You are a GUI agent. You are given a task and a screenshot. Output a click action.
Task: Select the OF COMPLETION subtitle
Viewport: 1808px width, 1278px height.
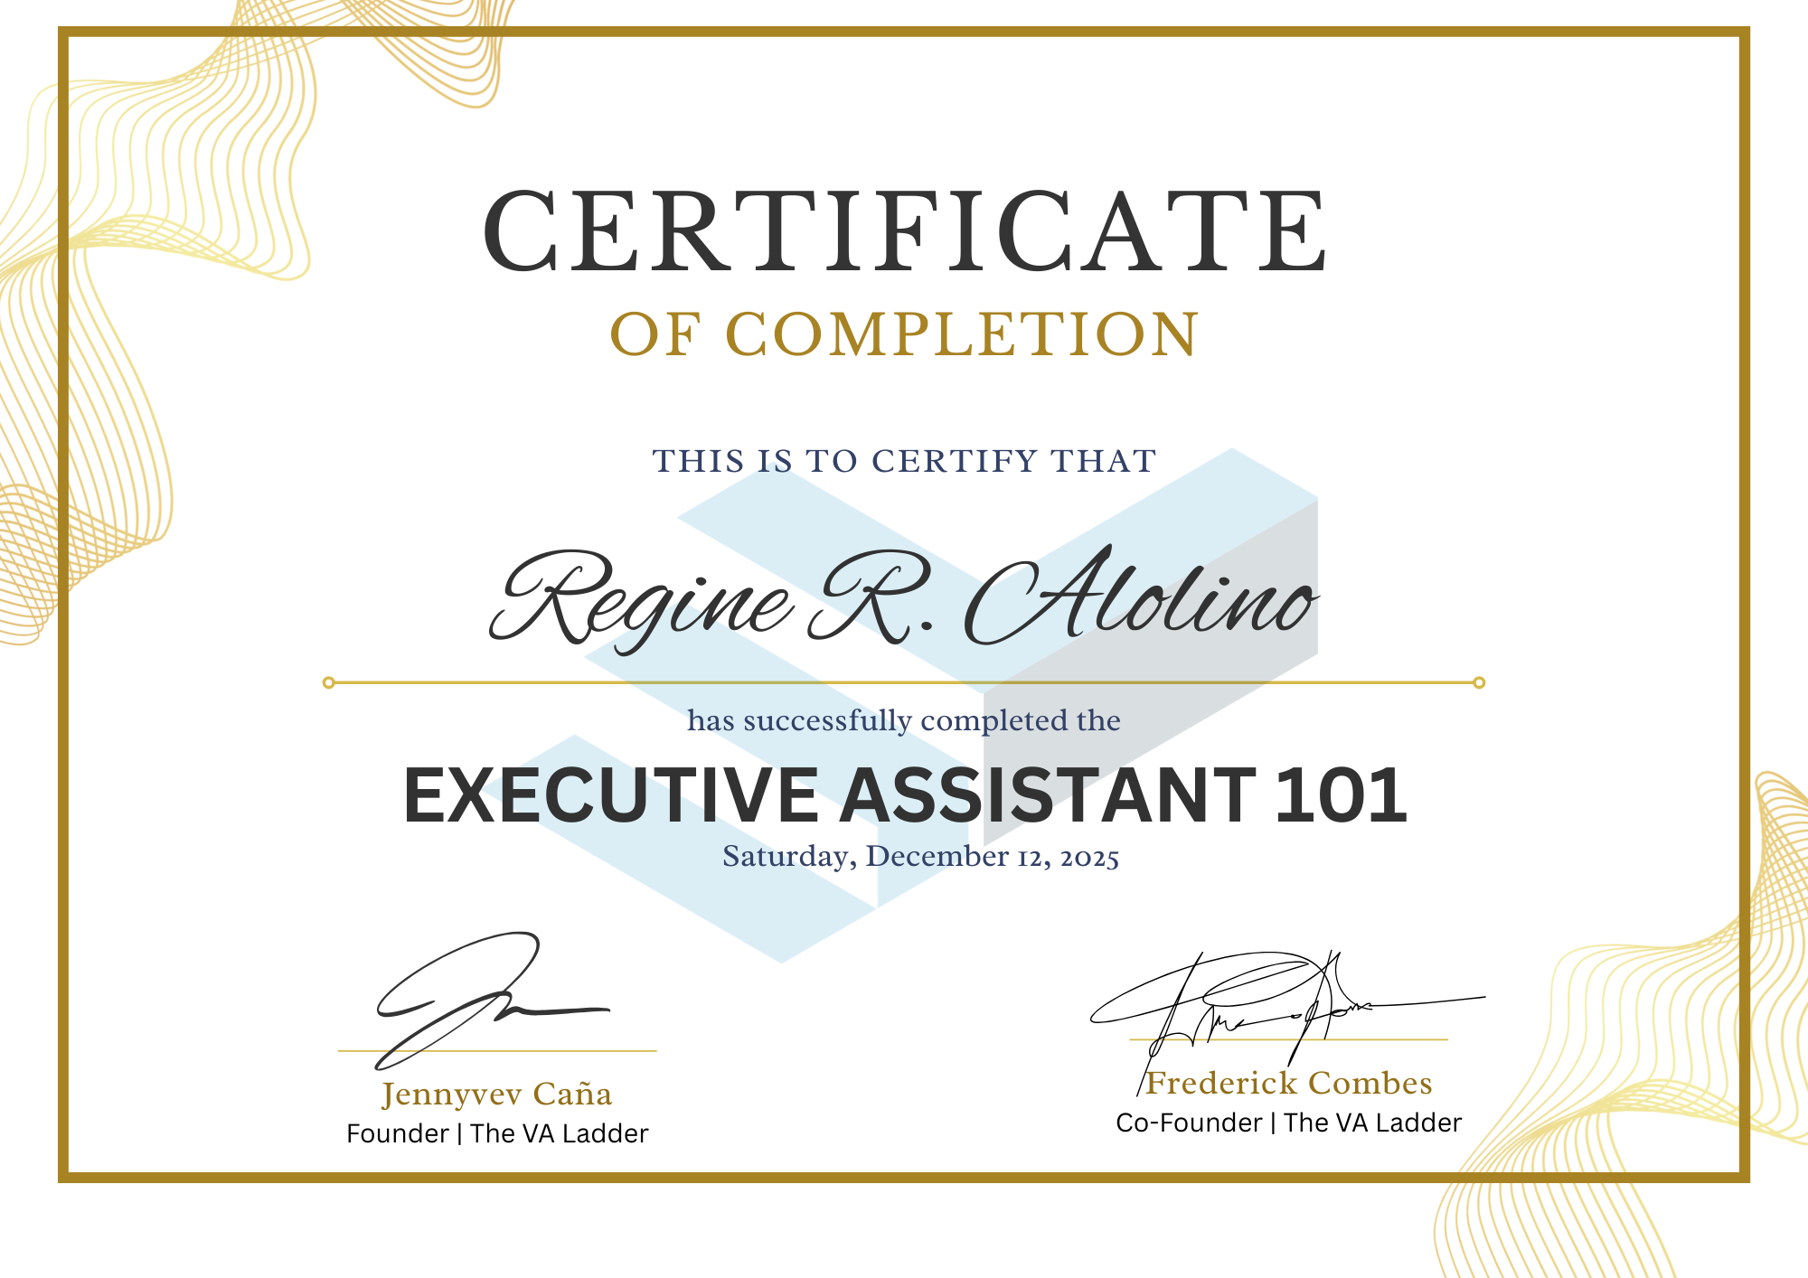904,336
